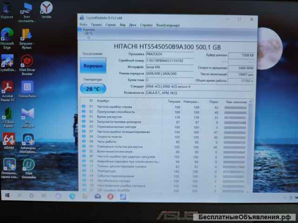
Task: Open the Файл menu
Action: click(83, 25)
